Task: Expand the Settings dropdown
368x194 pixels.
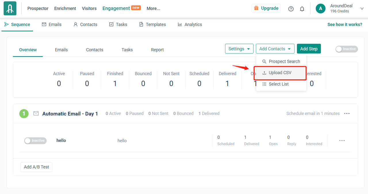Action: [x=239, y=49]
